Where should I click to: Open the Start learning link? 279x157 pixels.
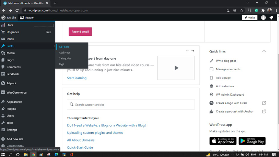pyautogui.click(x=77, y=78)
